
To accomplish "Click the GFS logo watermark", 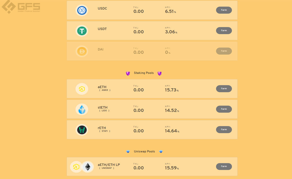I will tap(21, 7).
